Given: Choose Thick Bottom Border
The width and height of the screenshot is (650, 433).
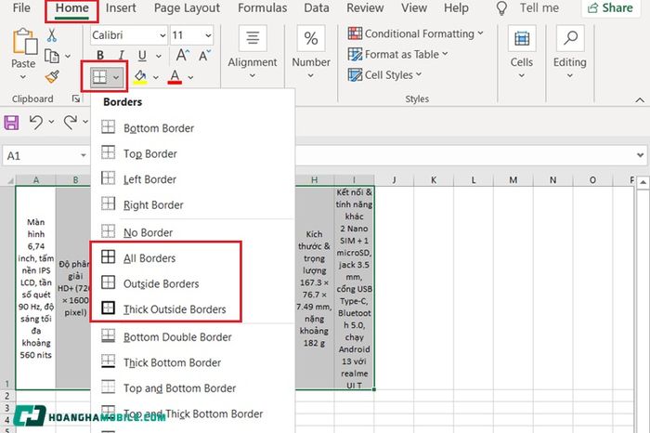Looking at the screenshot, I should click(x=193, y=362).
